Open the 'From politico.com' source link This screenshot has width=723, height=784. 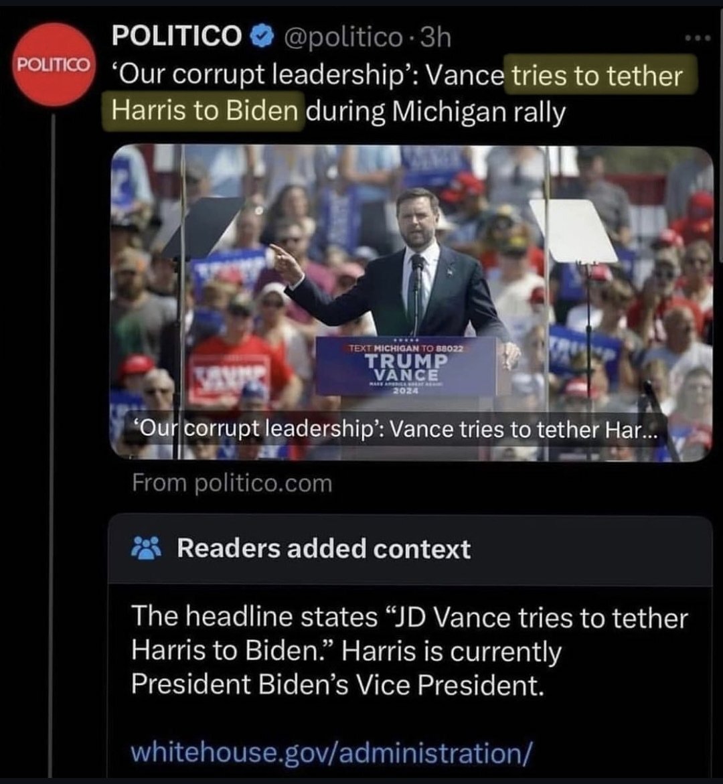tap(232, 483)
